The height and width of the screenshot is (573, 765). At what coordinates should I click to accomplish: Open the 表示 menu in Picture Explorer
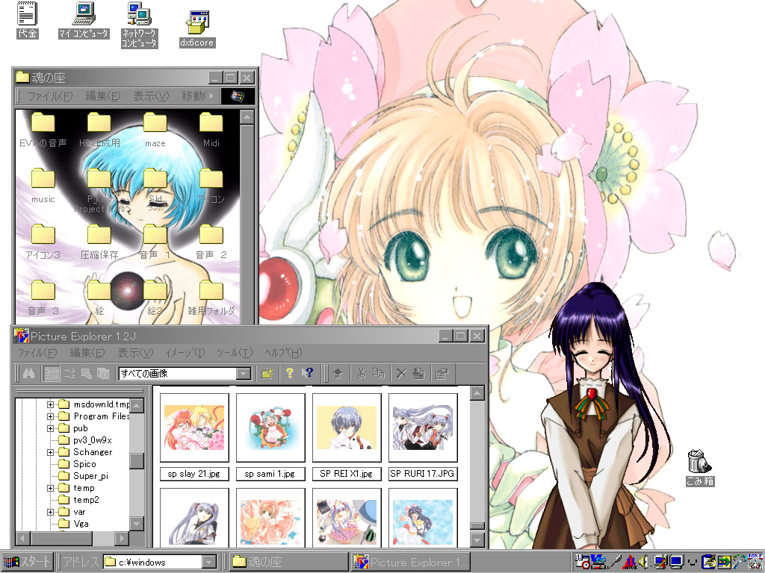(135, 352)
